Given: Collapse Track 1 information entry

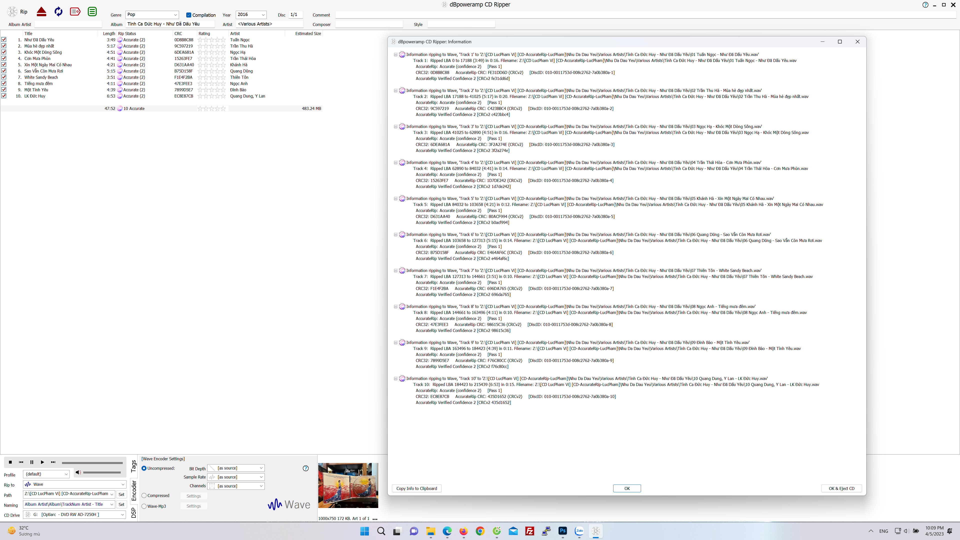Looking at the screenshot, I should 395,54.
